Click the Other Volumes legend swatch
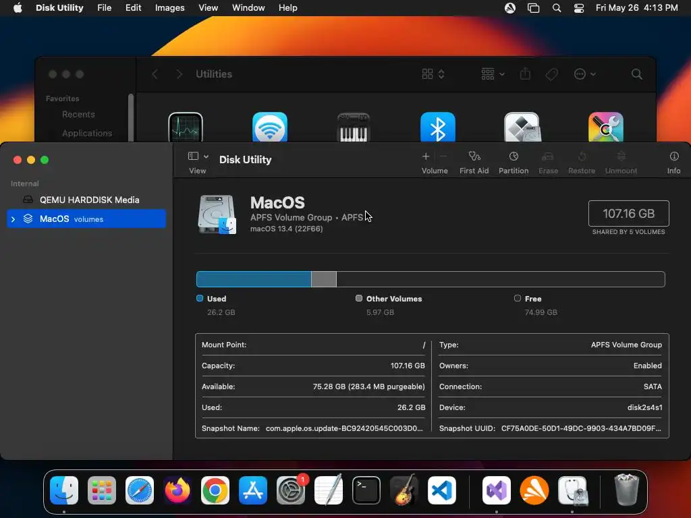This screenshot has height=518, width=691. click(359, 298)
